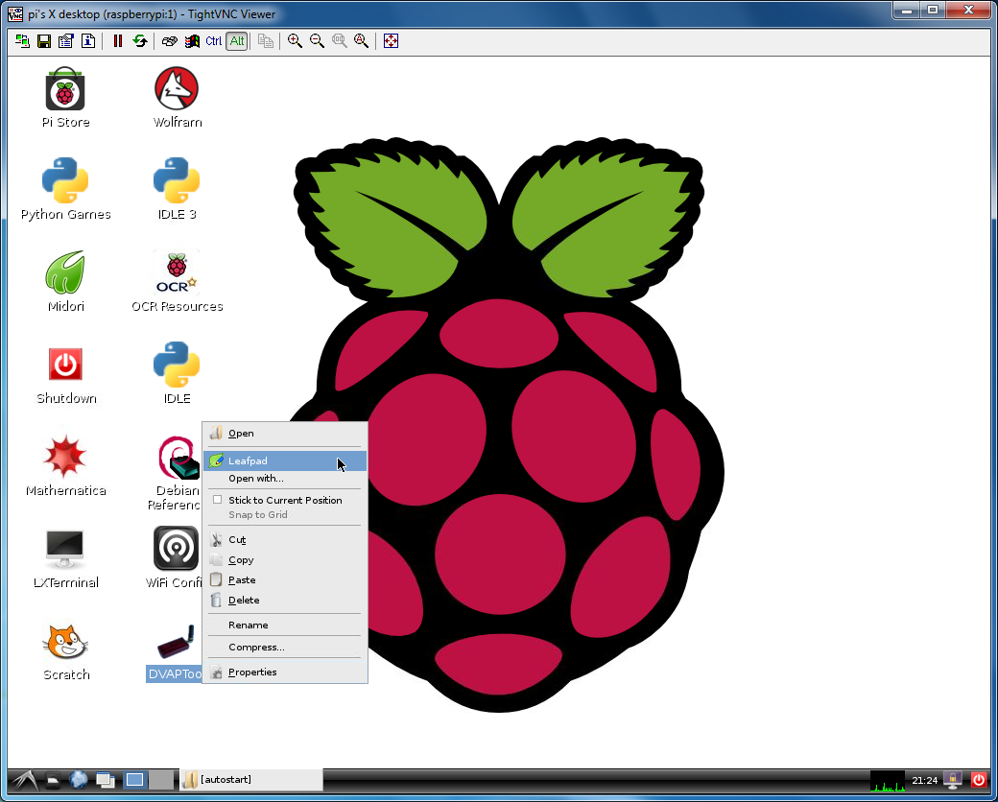Choose Leafpad in the context menu
998x802 pixels.
(x=284, y=460)
